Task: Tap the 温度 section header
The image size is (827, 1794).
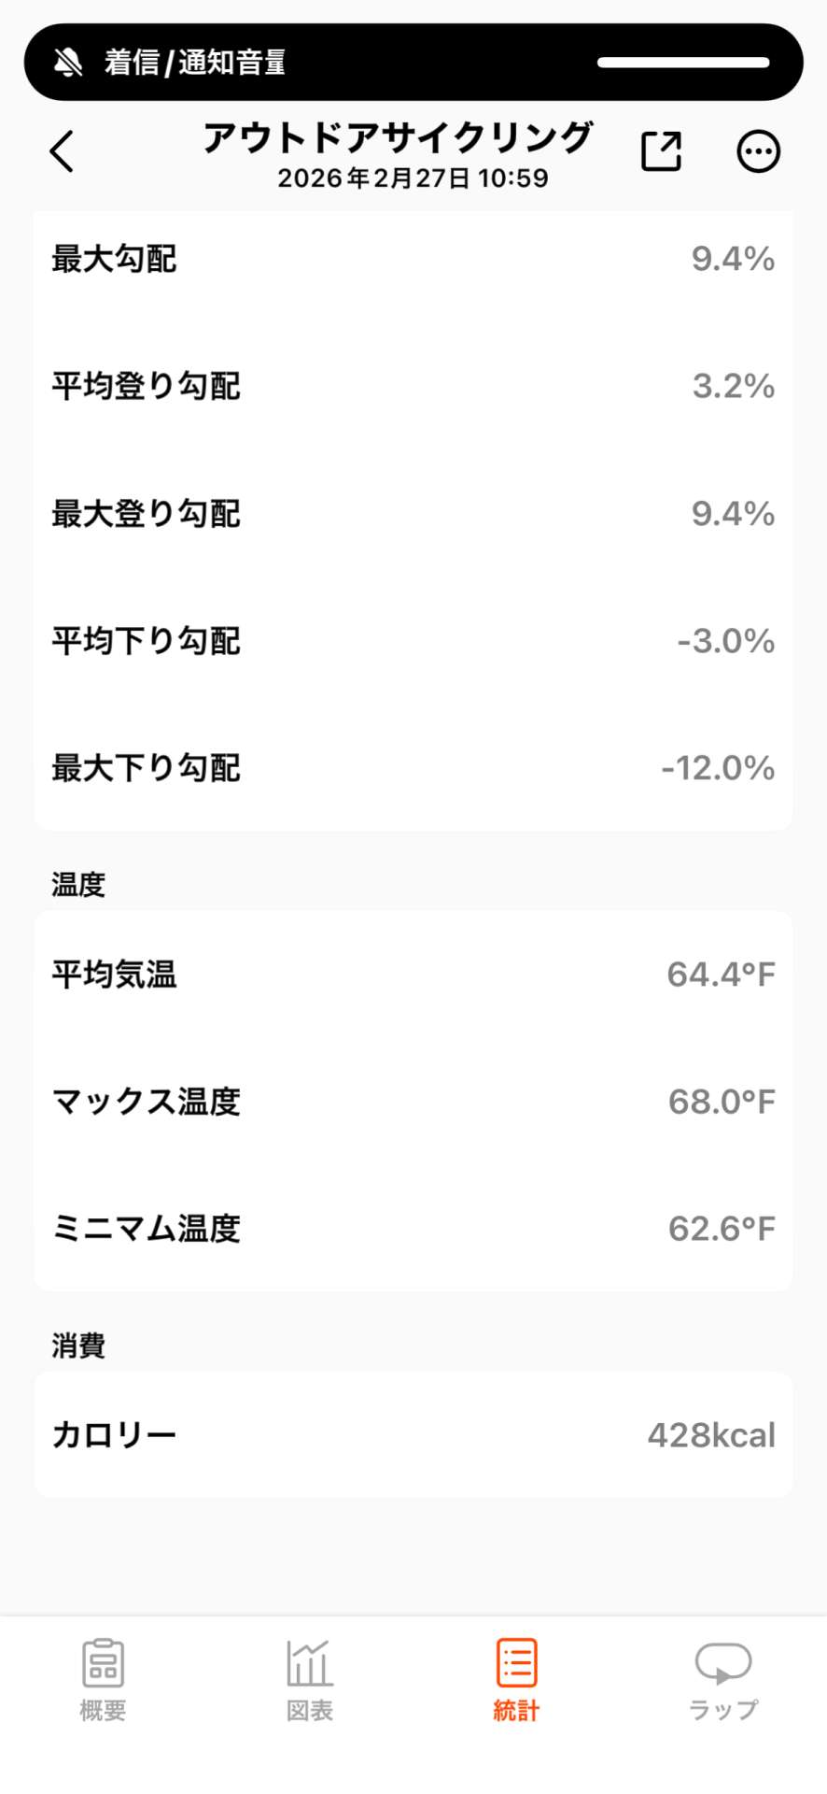Action: coord(78,884)
